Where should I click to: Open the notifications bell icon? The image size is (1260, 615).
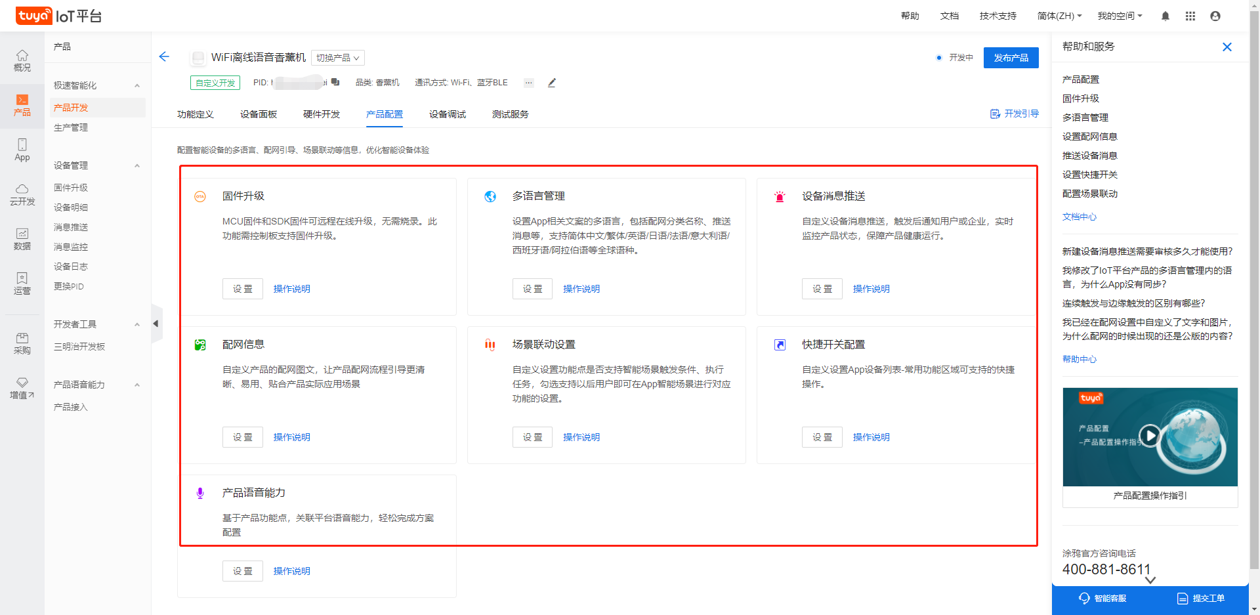1165,16
